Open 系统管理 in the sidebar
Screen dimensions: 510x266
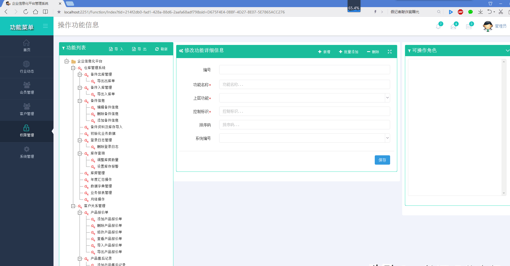[x=27, y=153]
